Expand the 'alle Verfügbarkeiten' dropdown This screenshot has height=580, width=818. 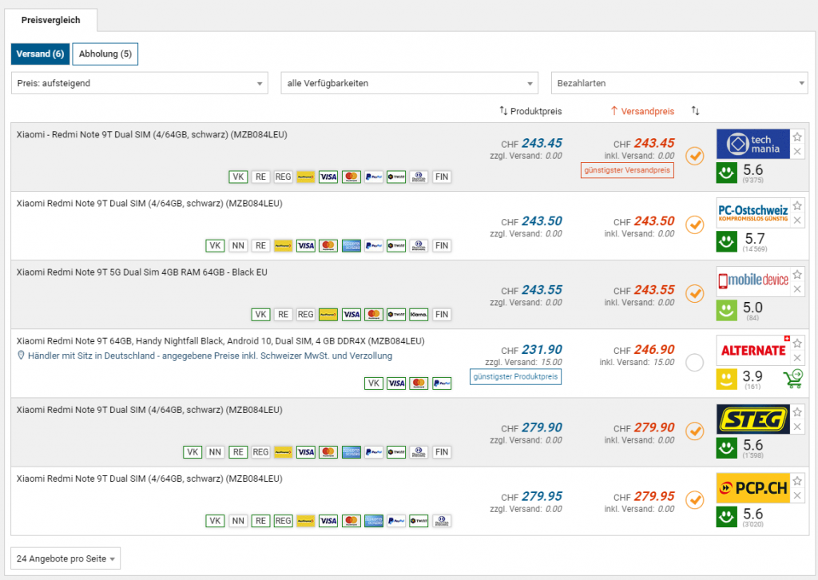(410, 83)
